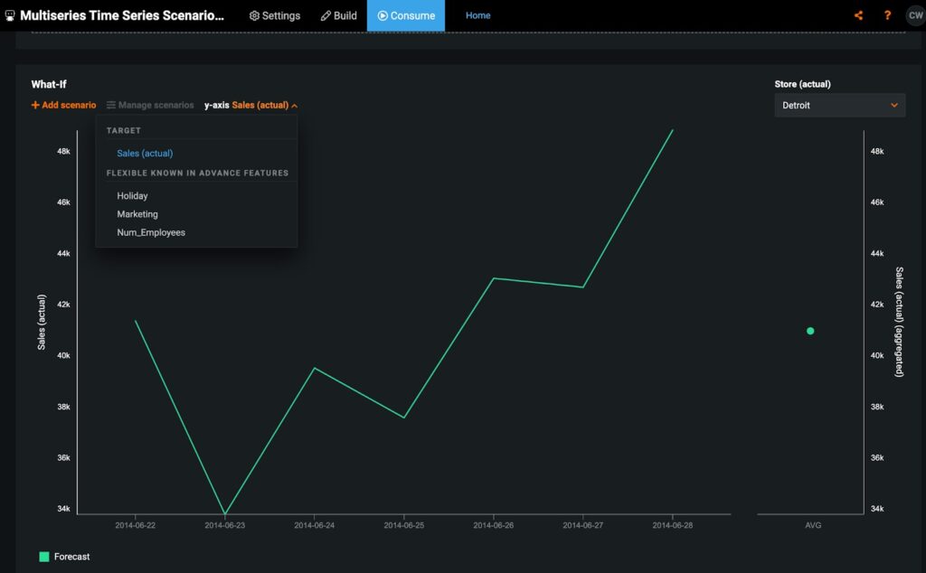926x573 pixels.
Task: Select Num_Employees from the y-axis list
Action: point(151,232)
